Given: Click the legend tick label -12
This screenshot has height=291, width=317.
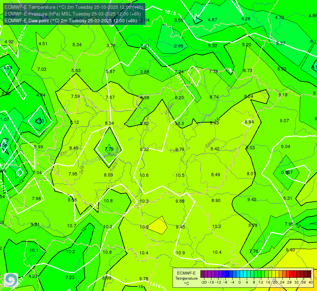Looking at the screenshot, I should pos(218,282).
